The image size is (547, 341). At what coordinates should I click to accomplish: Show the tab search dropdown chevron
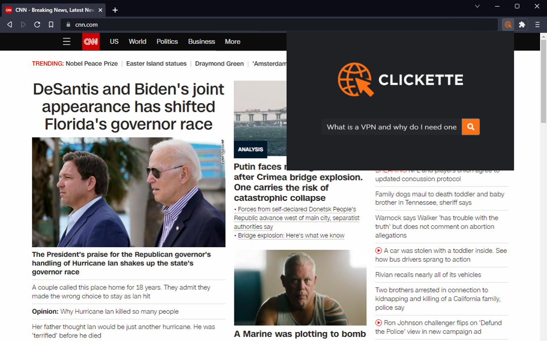pos(477,6)
